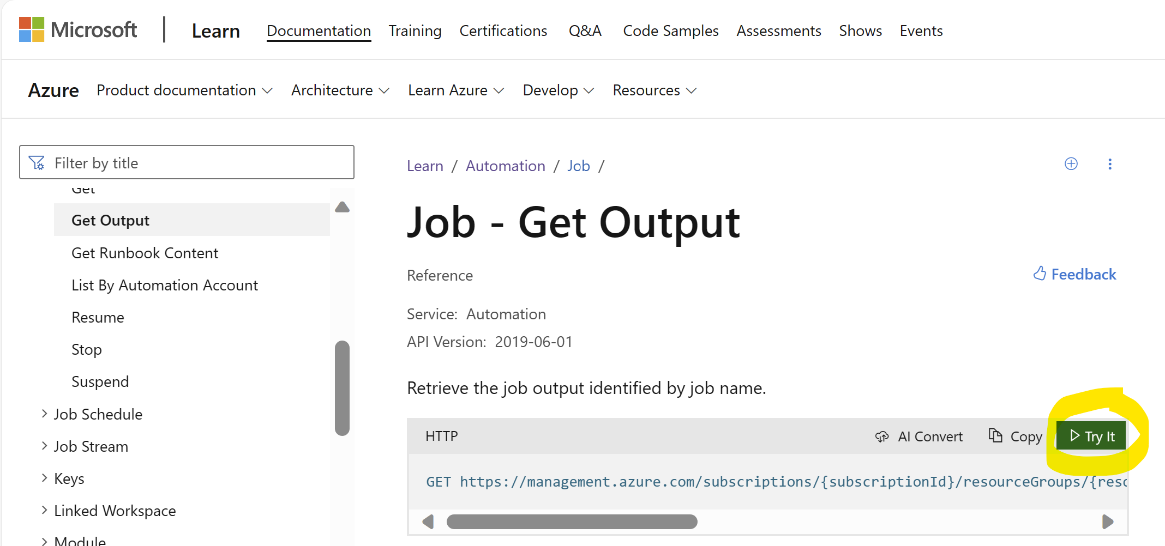The image size is (1165, 546).
Task: Click the Feedback thumbs-up icon
Action: [1040, 274]
